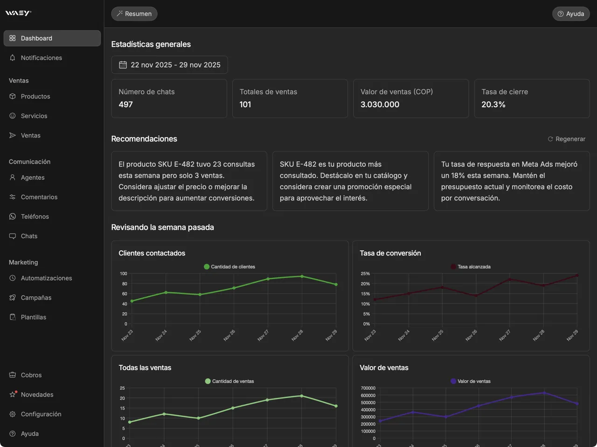
Task: Open the Notificaciones bell icon
Action: point(12,57)
